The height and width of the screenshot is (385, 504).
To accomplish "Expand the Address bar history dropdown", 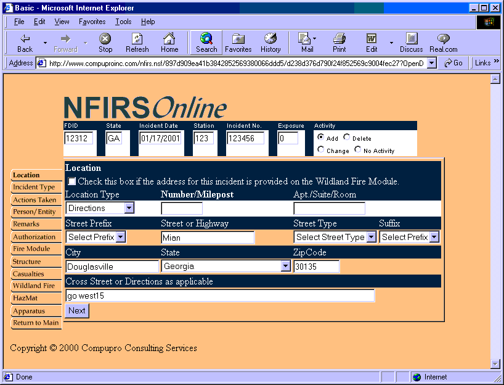I will coord(432,63).
